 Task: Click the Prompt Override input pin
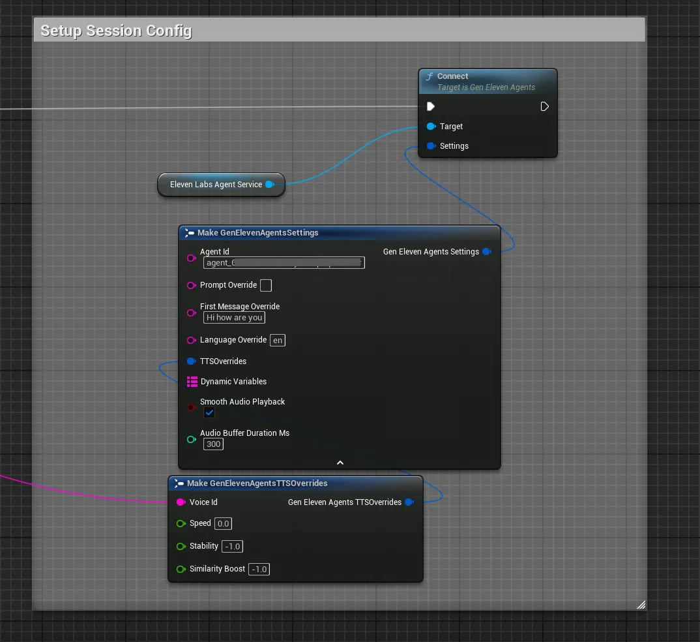(192, 286)
